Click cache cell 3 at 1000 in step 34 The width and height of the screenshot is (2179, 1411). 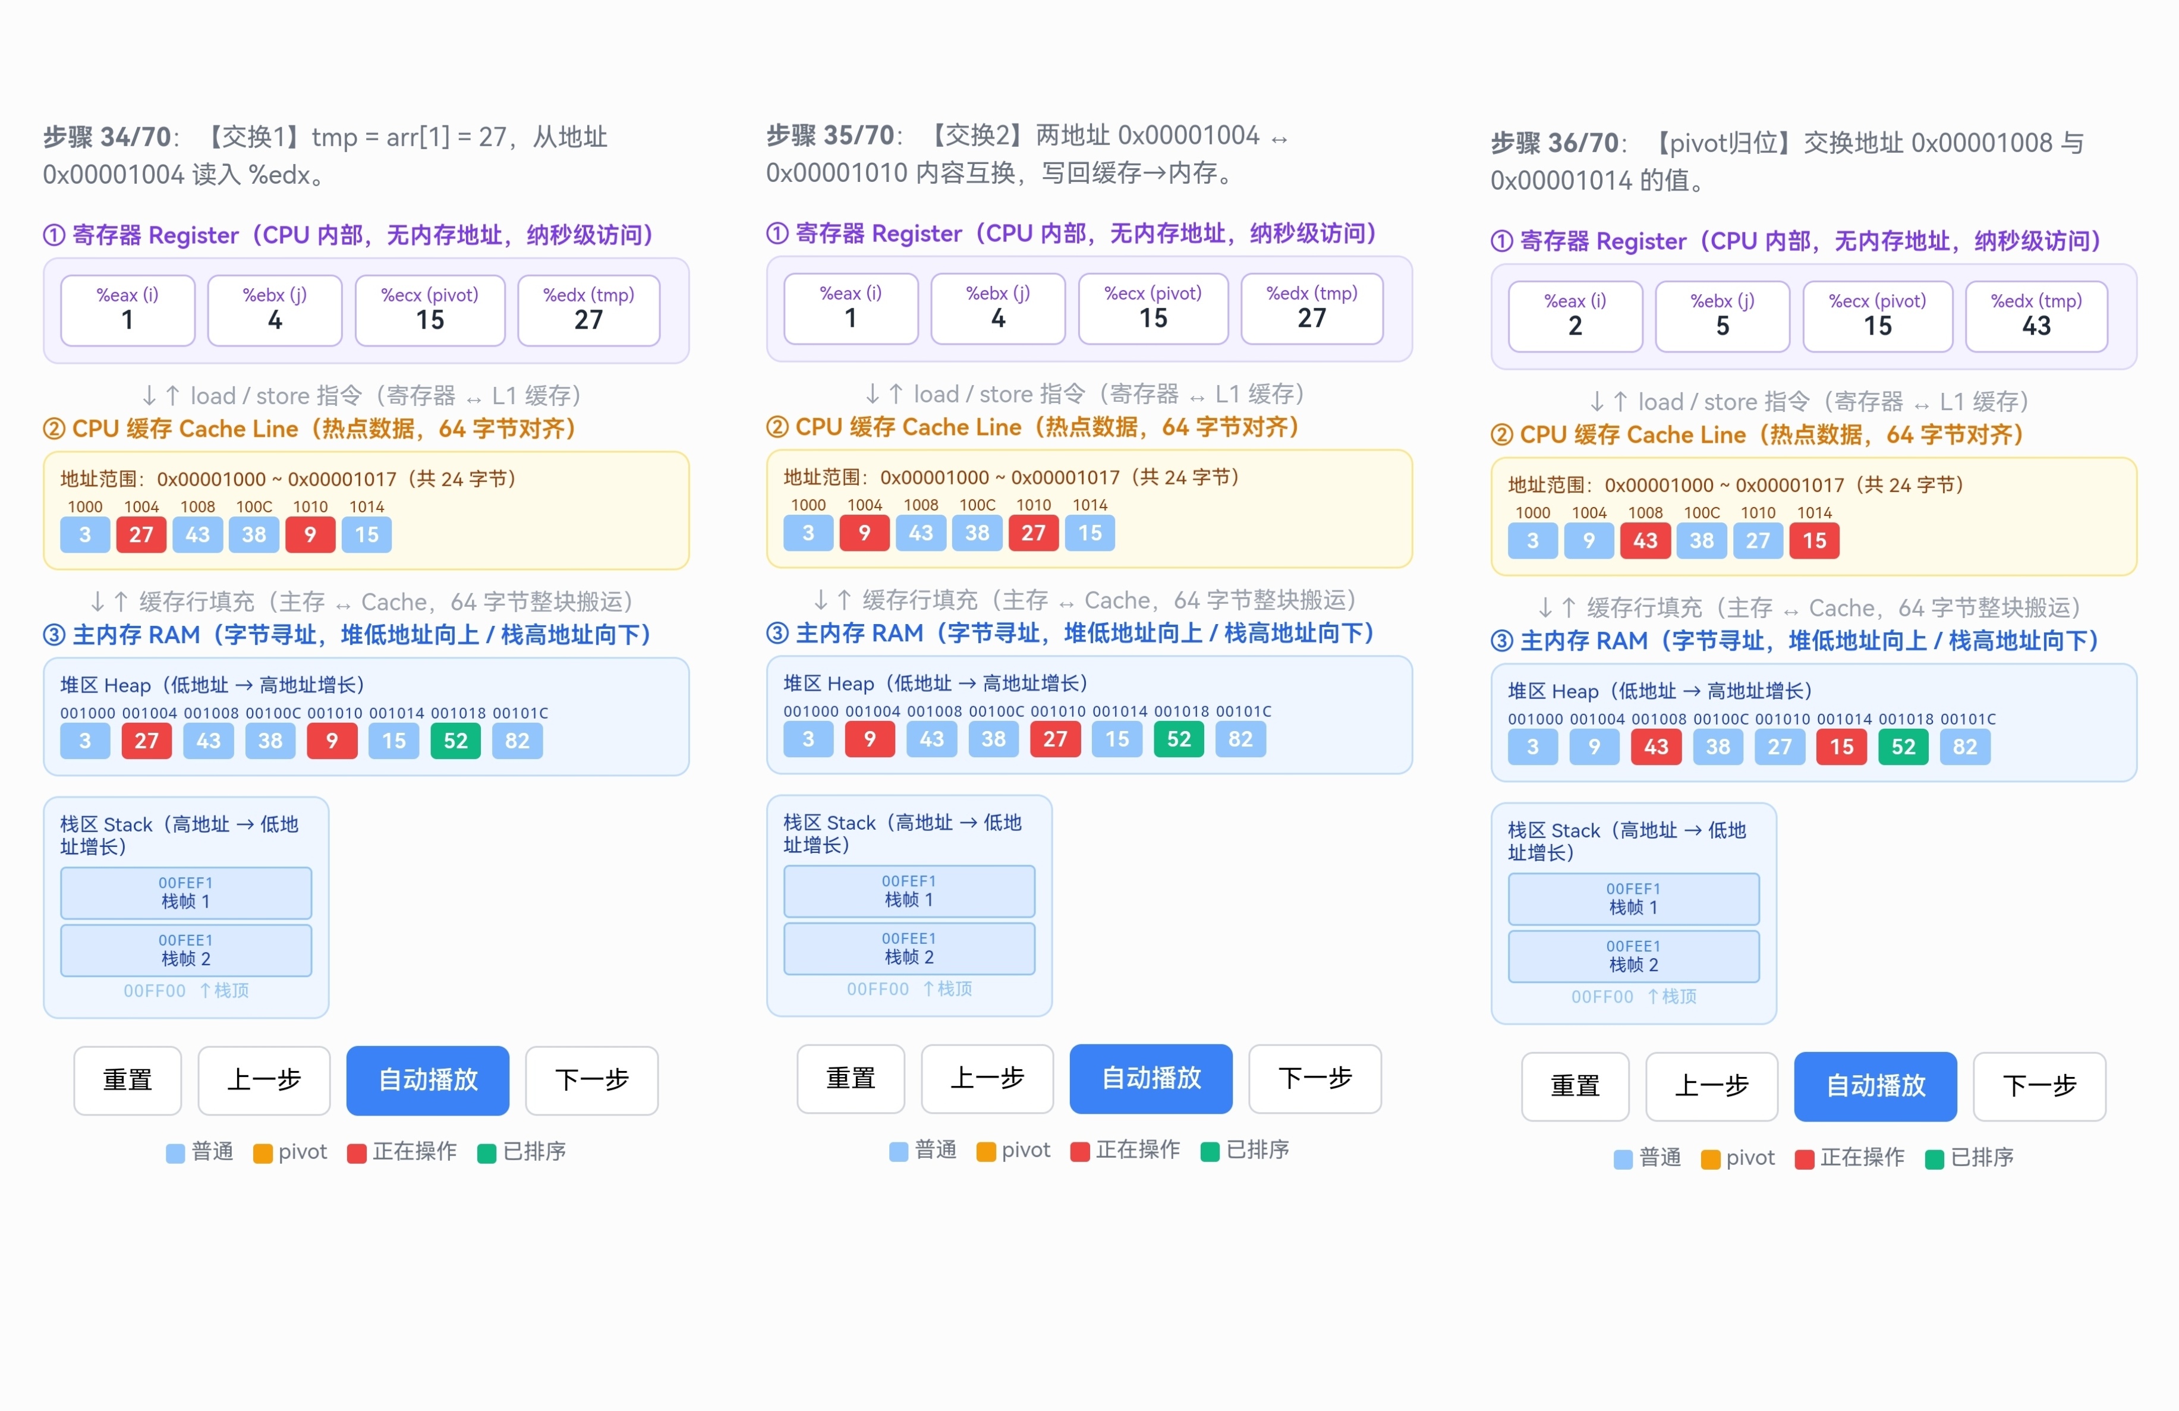[x=85, y=535]
